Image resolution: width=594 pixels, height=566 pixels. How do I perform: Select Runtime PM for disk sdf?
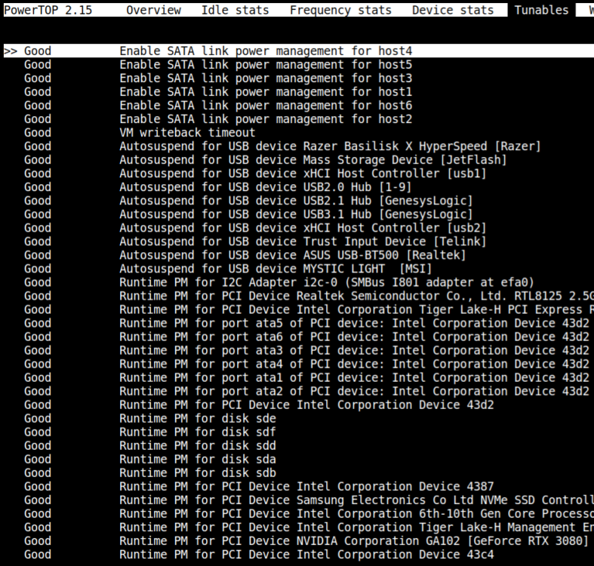click(x=150, y=432)
